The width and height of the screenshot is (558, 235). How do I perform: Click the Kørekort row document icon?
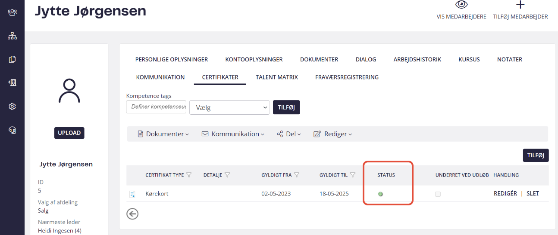[132, 194]
